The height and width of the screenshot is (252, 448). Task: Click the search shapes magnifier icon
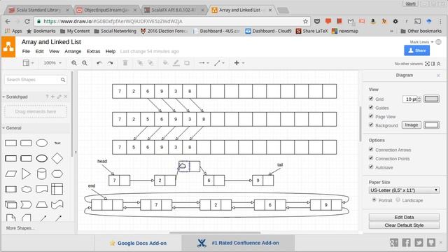pos(63,80)
